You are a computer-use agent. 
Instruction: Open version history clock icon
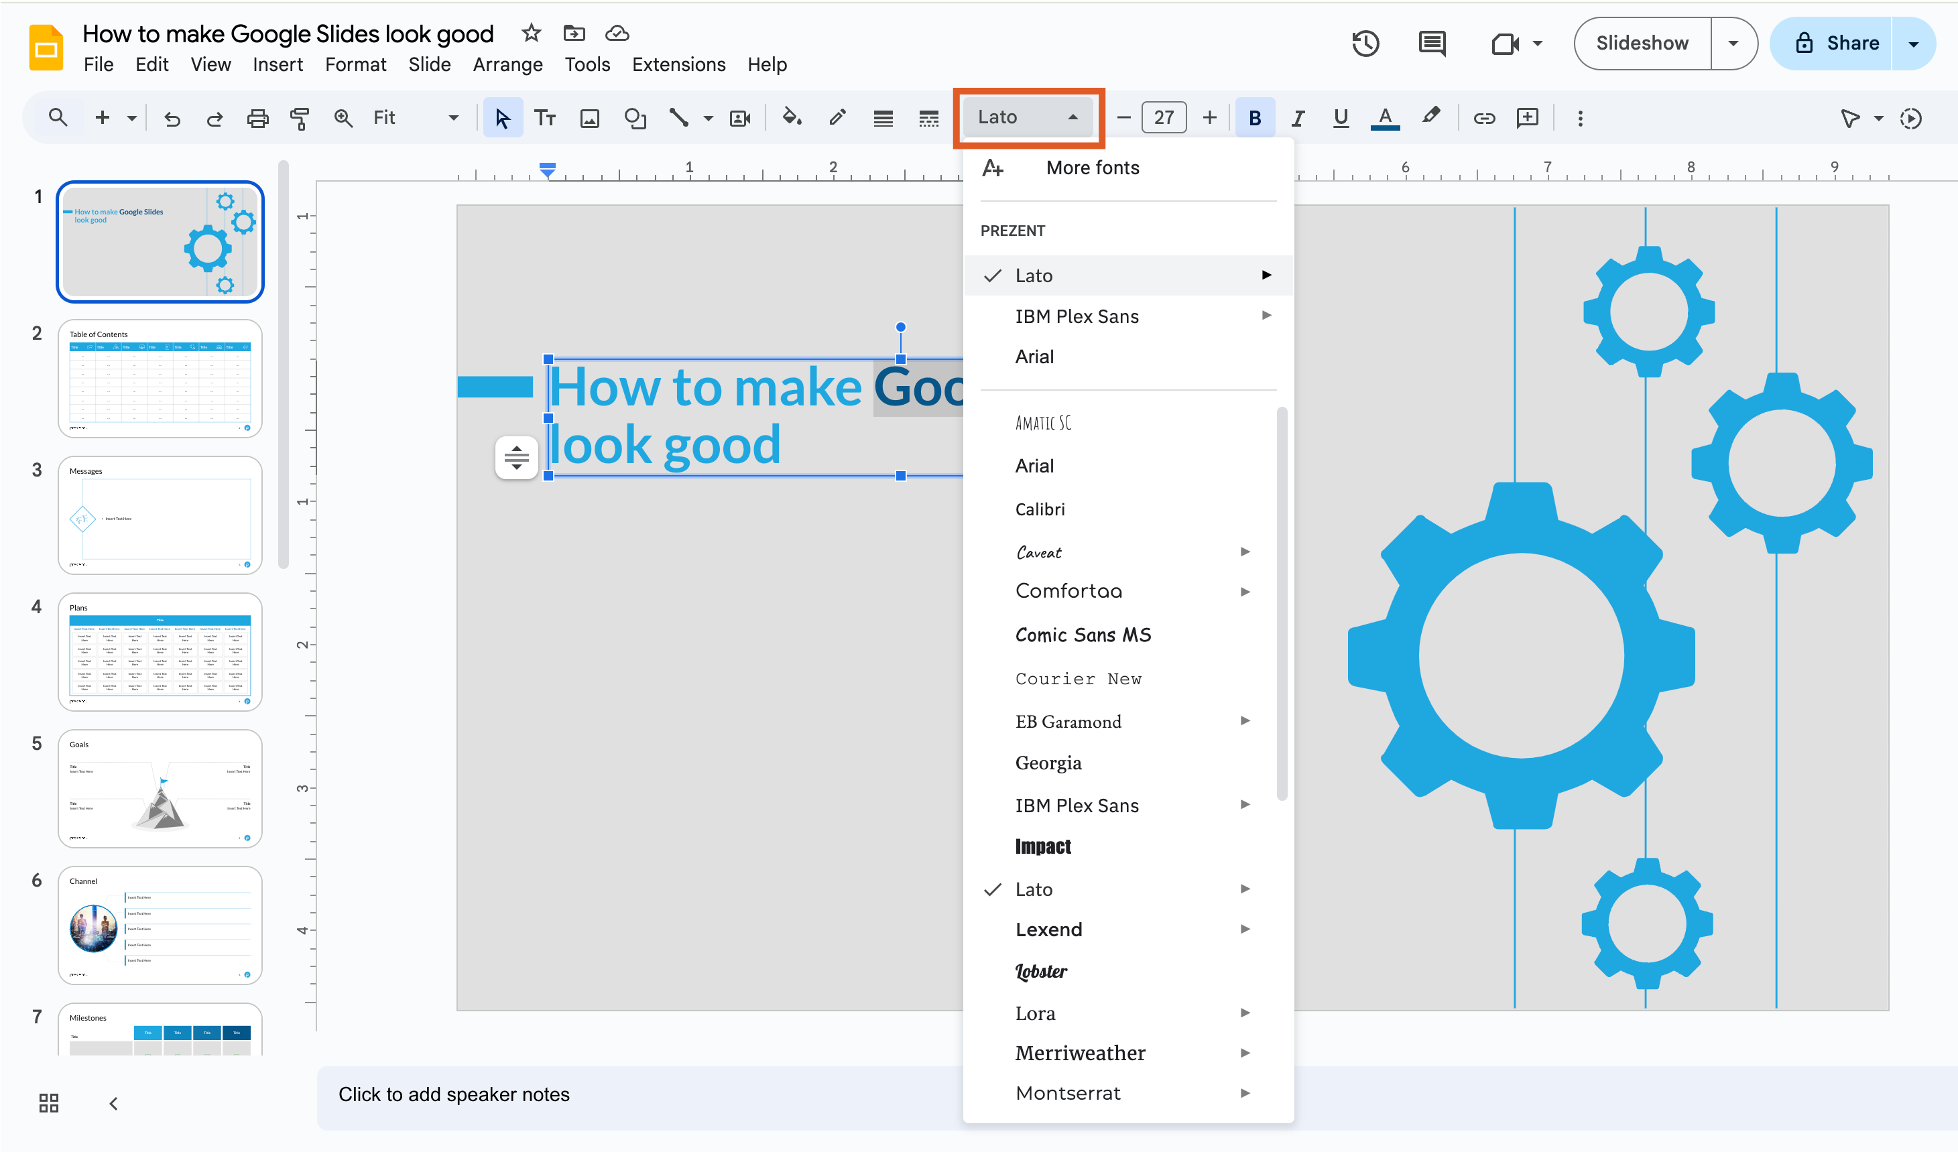coord(1365,44)
